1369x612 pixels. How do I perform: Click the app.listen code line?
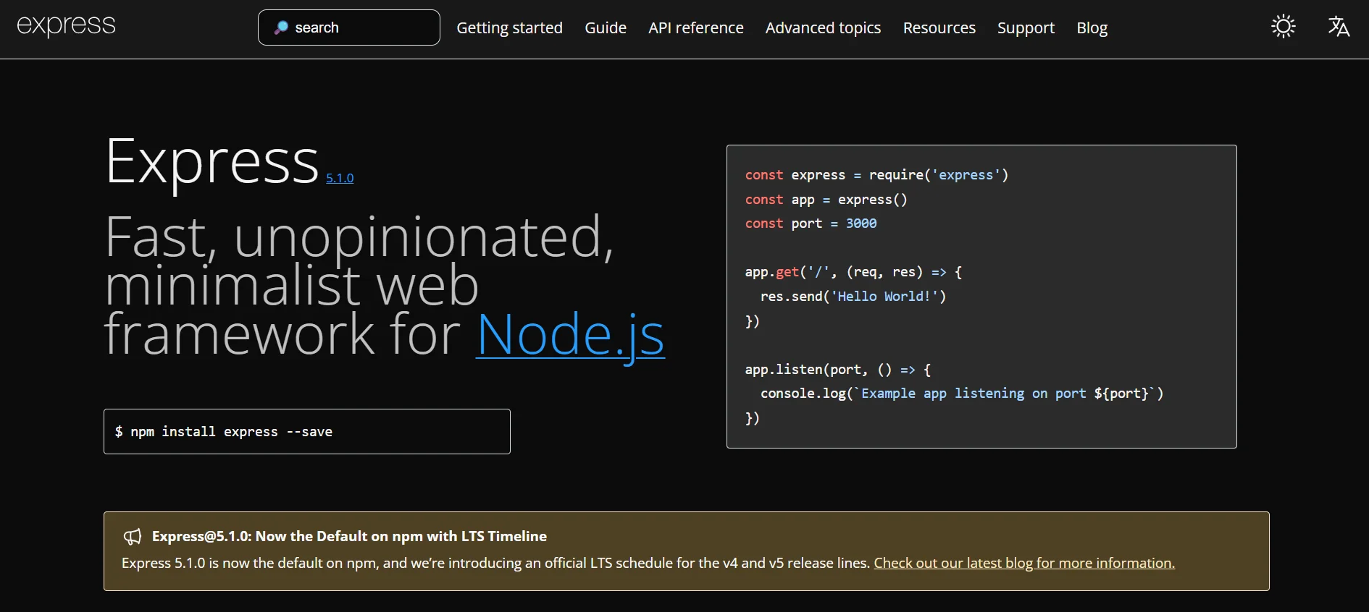pyautogui.click(x=838, y=370)
